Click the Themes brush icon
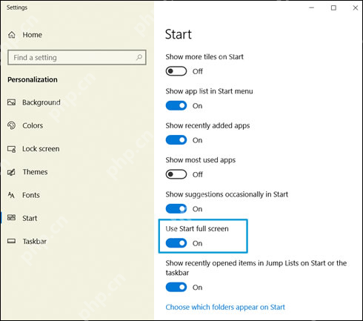 coord(11,172)
